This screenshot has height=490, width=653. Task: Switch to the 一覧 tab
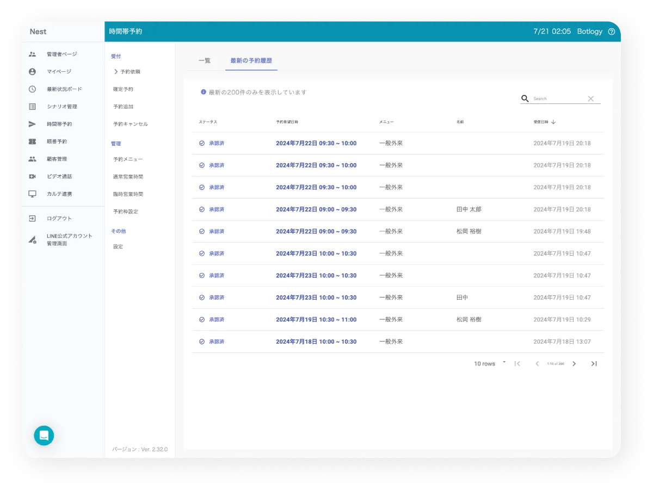coord(204,60)
